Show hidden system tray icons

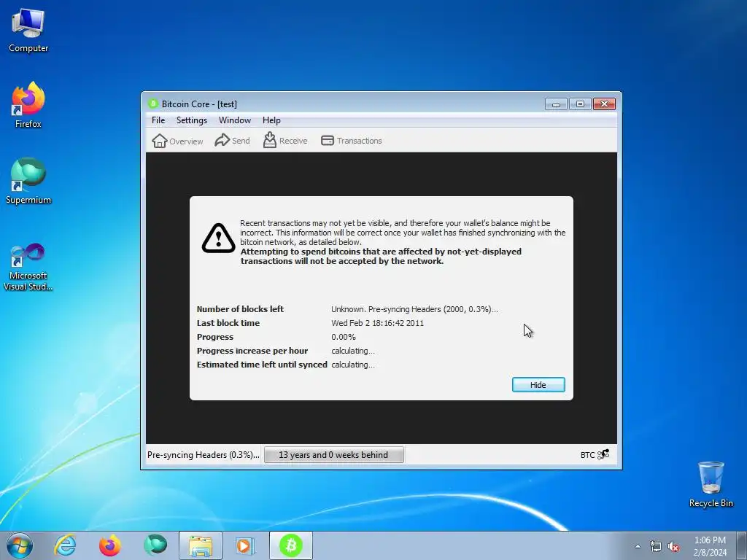638,546
